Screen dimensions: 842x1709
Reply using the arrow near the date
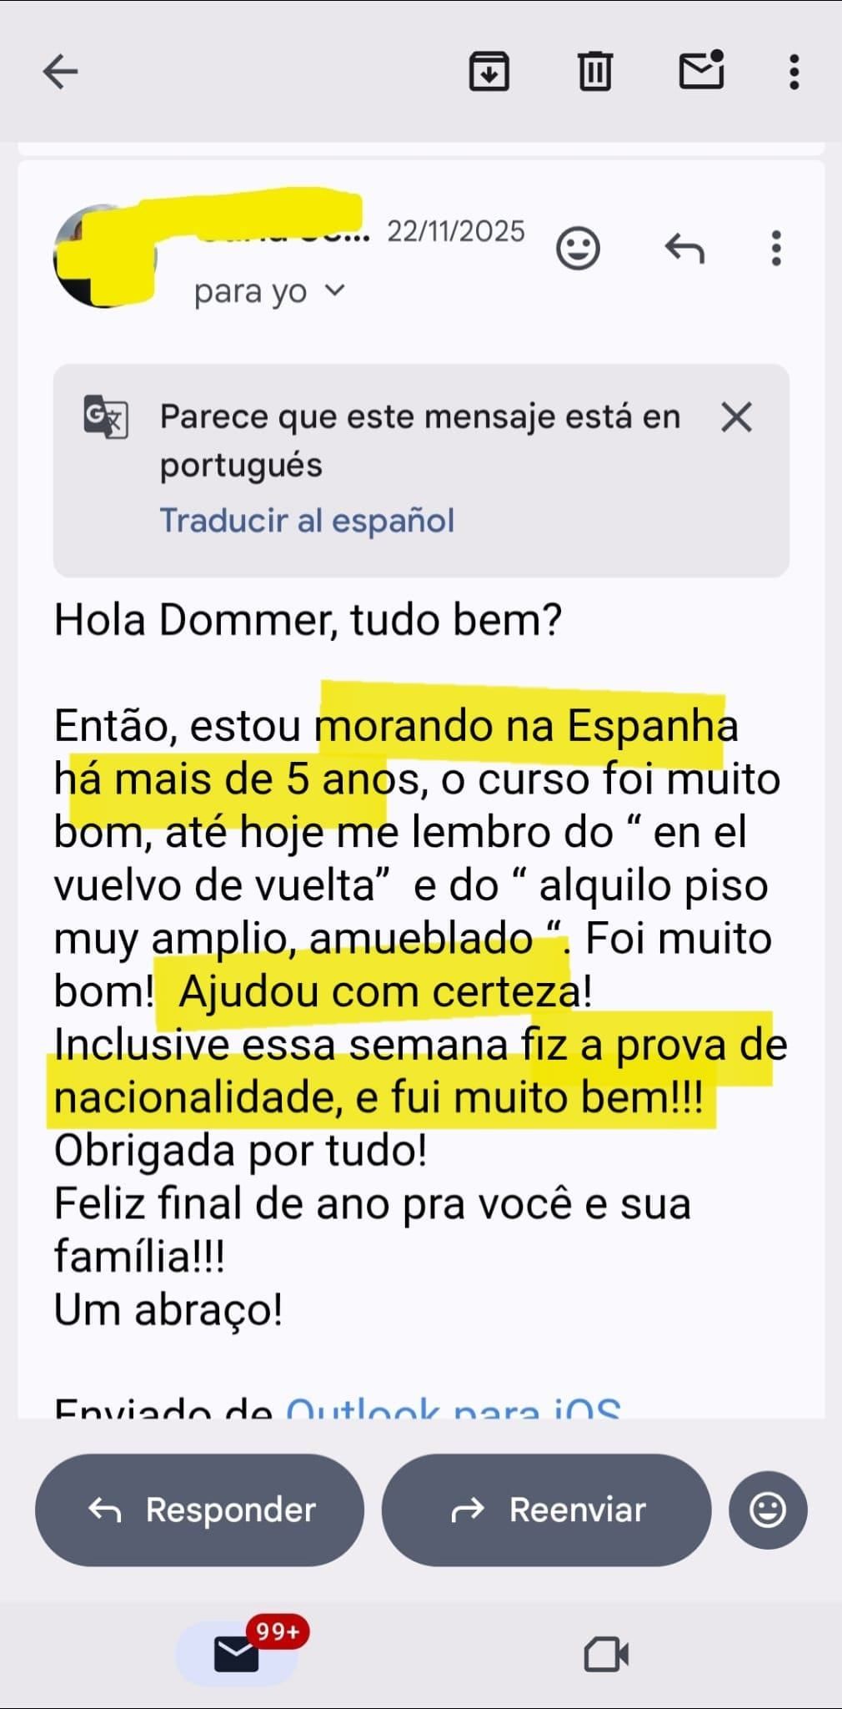coord(684,248)
